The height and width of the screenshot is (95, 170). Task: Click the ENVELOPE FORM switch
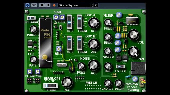pos(50,86)
